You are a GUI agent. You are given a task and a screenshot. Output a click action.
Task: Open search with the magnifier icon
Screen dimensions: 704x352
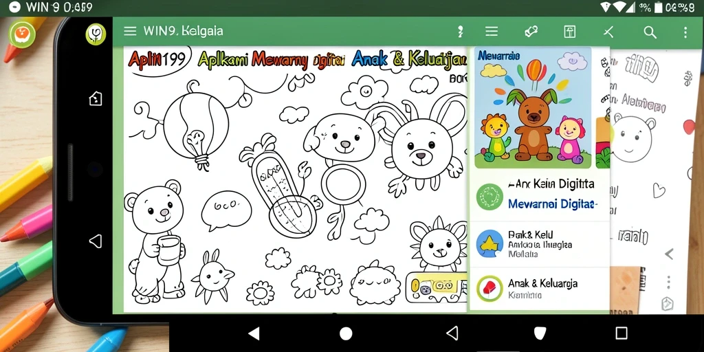click(x=650, y=32)
